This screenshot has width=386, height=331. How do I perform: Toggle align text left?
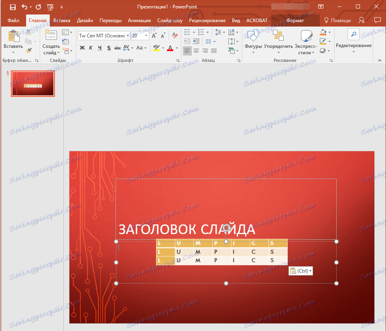coord(187,51)
